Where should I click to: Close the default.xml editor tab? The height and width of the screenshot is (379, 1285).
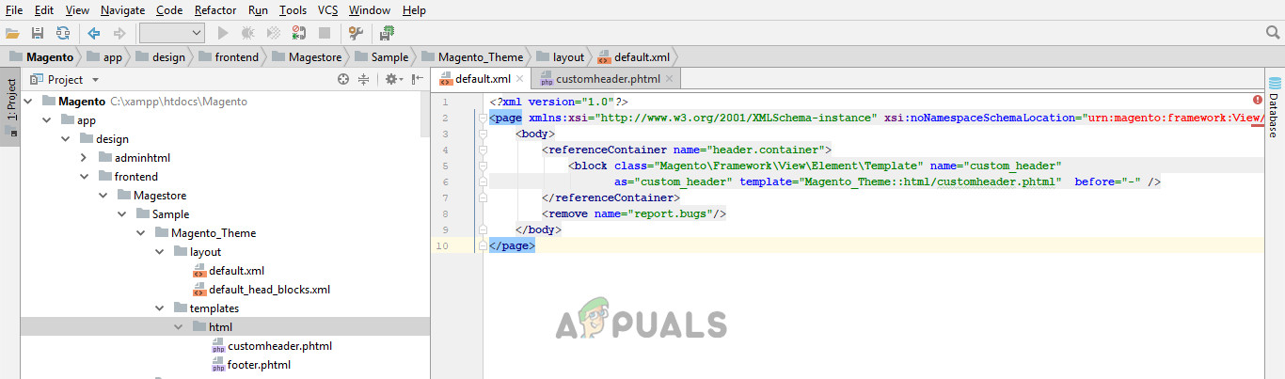[x=520, y=80]
